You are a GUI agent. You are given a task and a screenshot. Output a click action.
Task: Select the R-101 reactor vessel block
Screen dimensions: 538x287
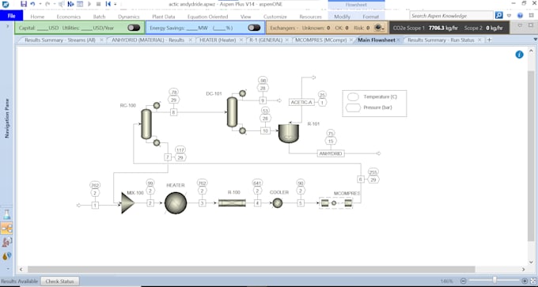289,134
